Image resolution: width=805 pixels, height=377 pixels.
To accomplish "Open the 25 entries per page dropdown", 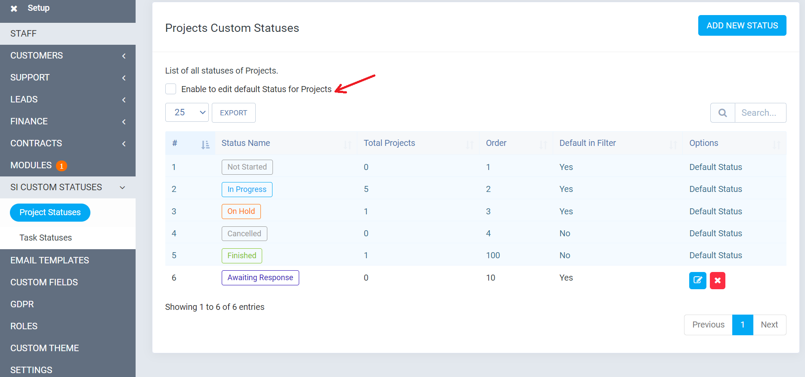I will (187, 113).
